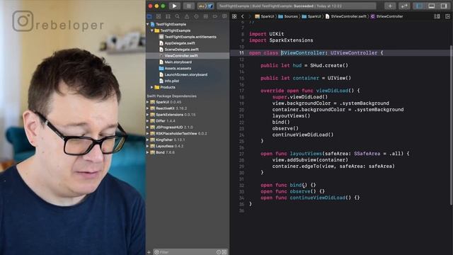The image size is (453, 255).
Task: Click the layoutViews function declaration
Action: [x=306, y=154]
